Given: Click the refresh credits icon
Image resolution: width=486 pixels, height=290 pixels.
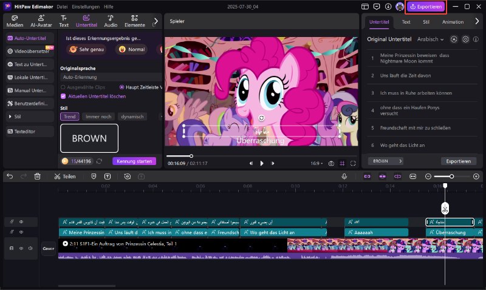Looking at the screenshot, I should click(99, 161).
